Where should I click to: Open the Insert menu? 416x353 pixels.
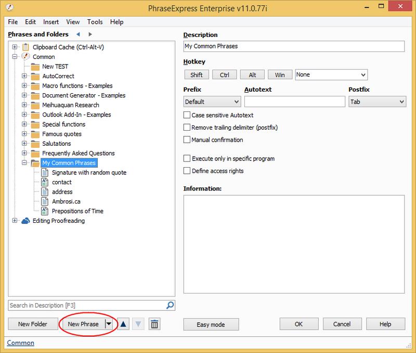pos(51,22)
